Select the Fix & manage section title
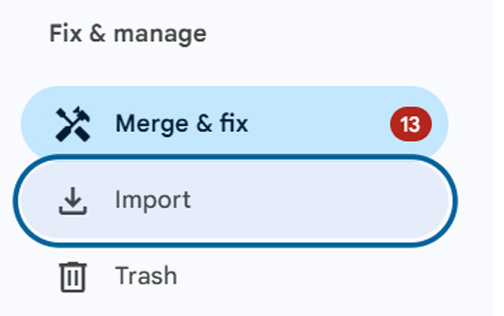 point(128,33)
